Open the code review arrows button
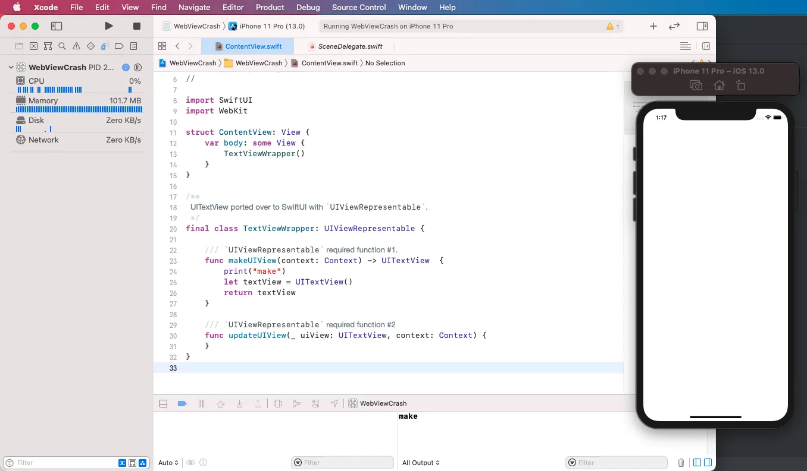Screen dimensions: 807x471 [x=674, y=26]
